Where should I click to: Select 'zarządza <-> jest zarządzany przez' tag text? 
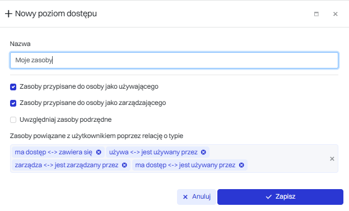click(67, 165)
